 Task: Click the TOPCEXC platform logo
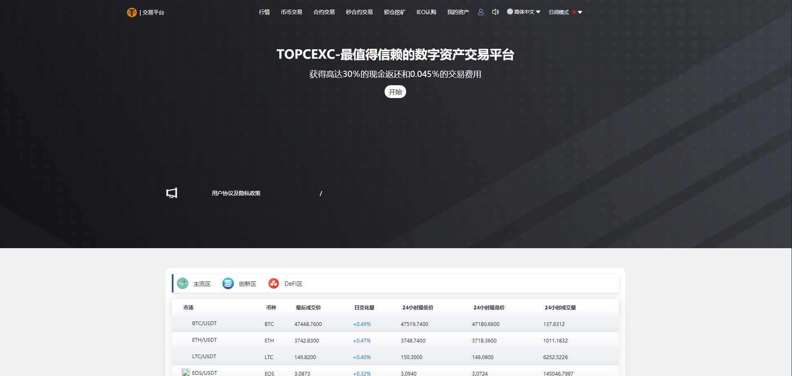pyautogui.click(x=132, y=12)
